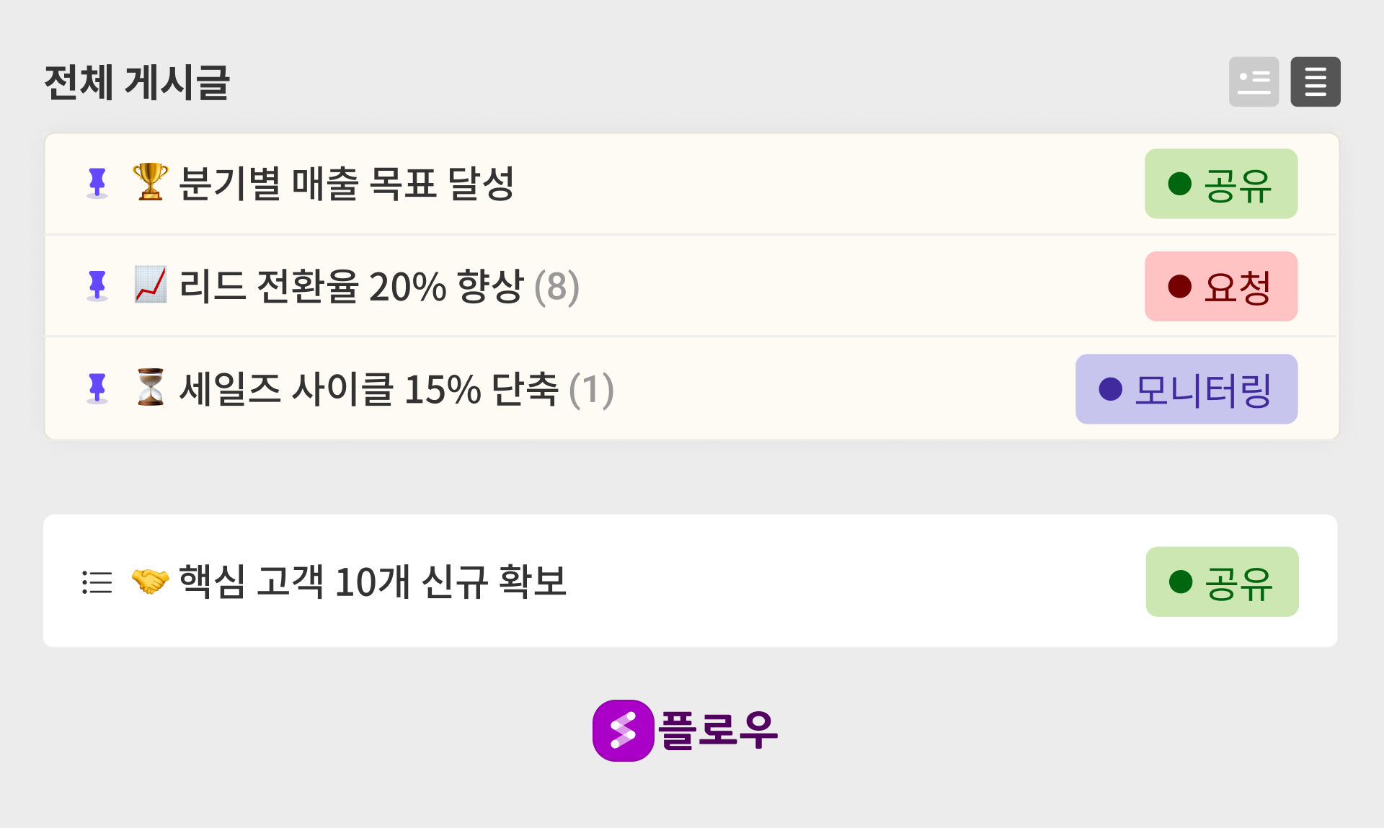Open the 핵심 고객 10개 신규 확보 post
Screen dimensions: 1384x828
372,582
